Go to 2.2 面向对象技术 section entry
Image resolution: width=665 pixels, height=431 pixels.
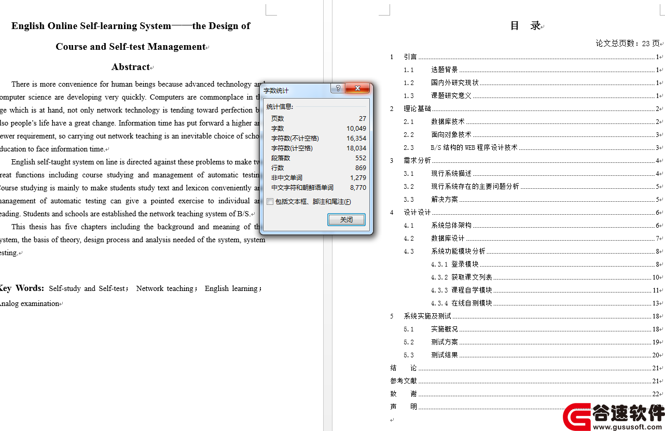click(x=532, y=135)
